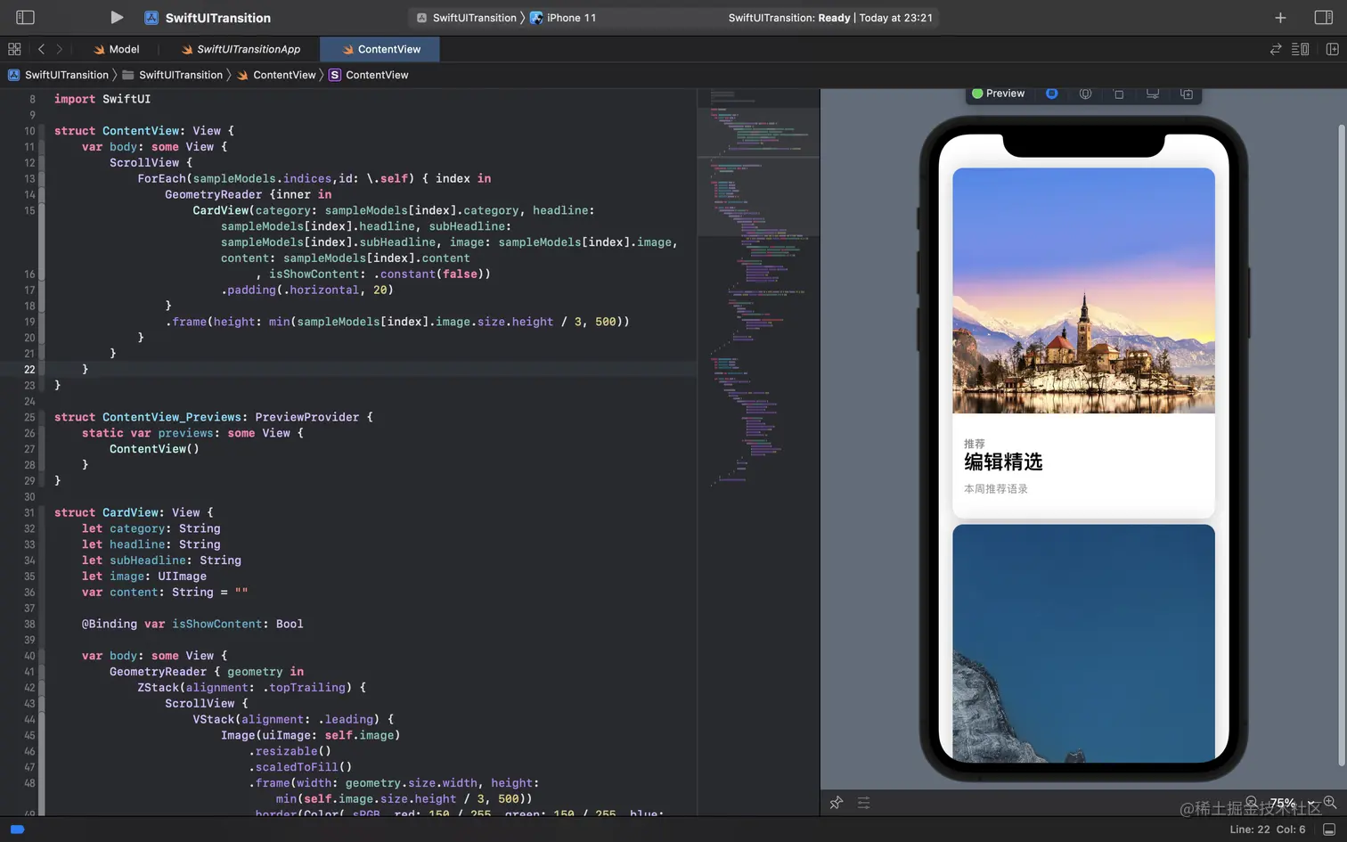
Task: Click '@Binding var isShowContent: Bool' line
Action: coord(192,624)
